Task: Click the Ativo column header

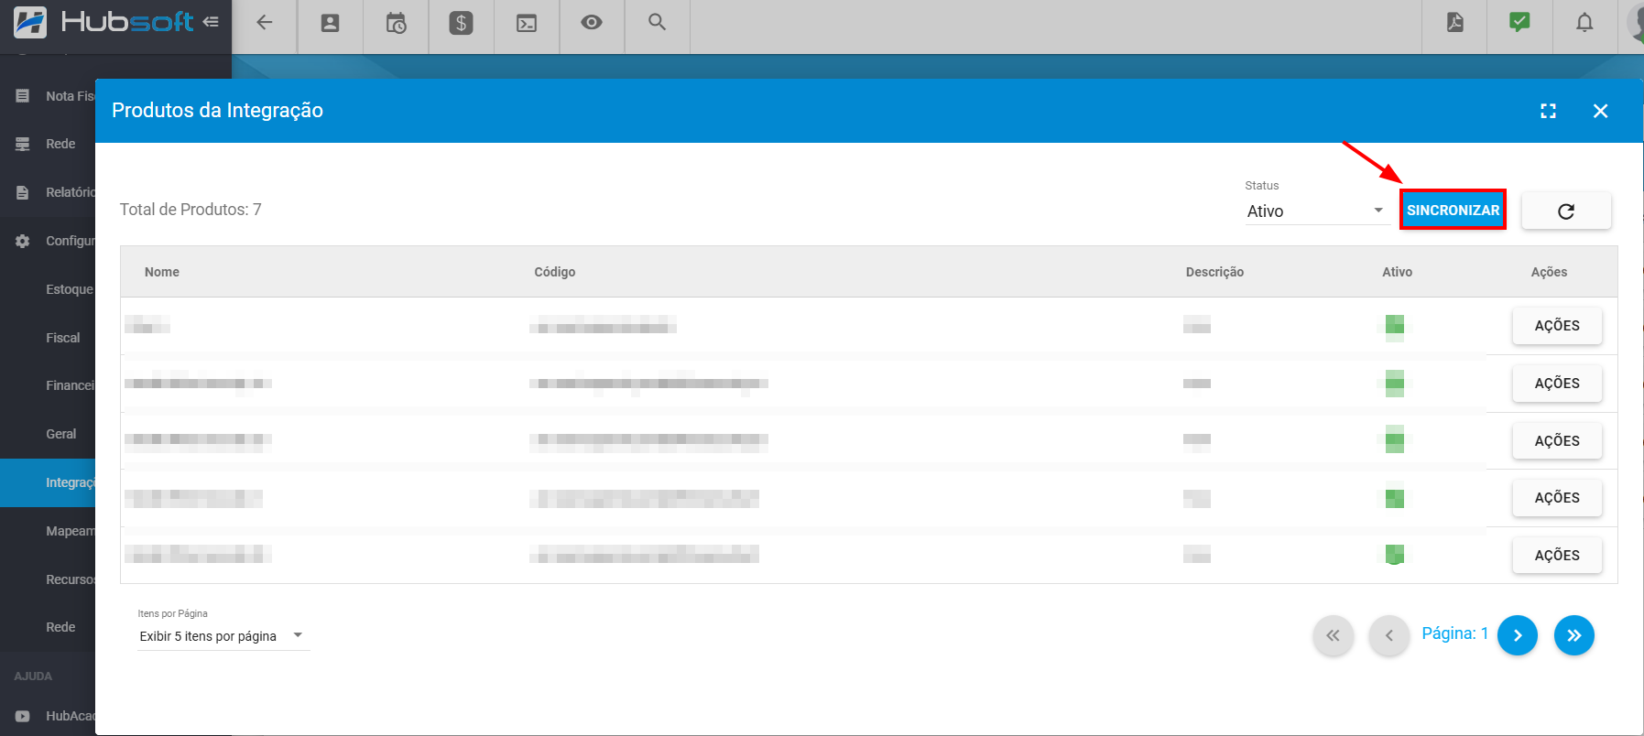Action: click(1397, 272)
